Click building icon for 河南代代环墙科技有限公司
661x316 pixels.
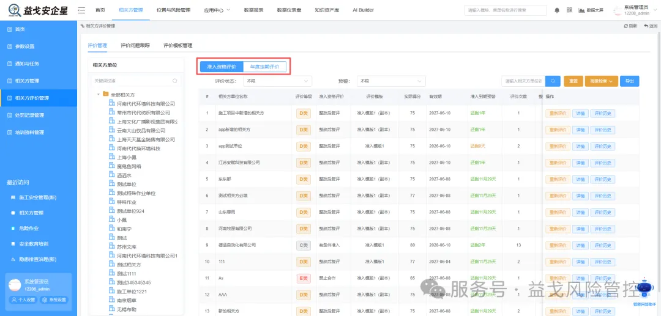(112, 103)
